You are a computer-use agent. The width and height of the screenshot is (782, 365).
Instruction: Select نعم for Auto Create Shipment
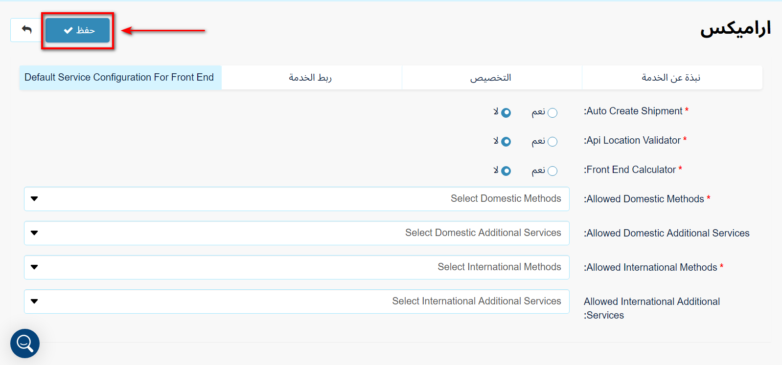pyautogui.click(x=552, y=113)
